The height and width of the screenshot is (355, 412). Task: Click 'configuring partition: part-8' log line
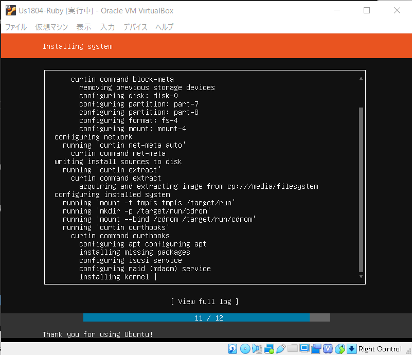point(139,113)
